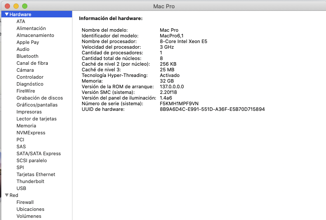Click the hardware UUID value
Image resolution: width=326 pixels, height=220 pixels.
pyautogui.click(x=212, y=109)
